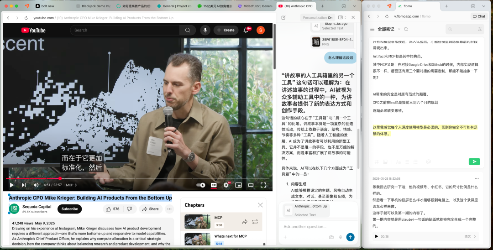493x250 pixels.
Task: Switch to bolt.new tab
Action: [47, 6]
